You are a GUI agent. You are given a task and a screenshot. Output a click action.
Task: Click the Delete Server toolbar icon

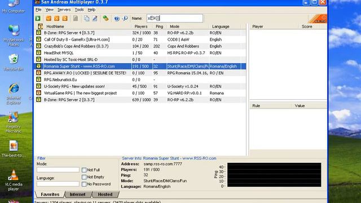coord(56,19)
